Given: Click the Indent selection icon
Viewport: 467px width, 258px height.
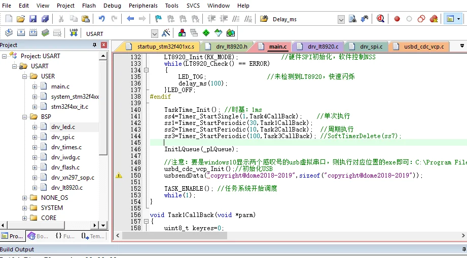Looking at the screenshot, I should coord(211,19).
